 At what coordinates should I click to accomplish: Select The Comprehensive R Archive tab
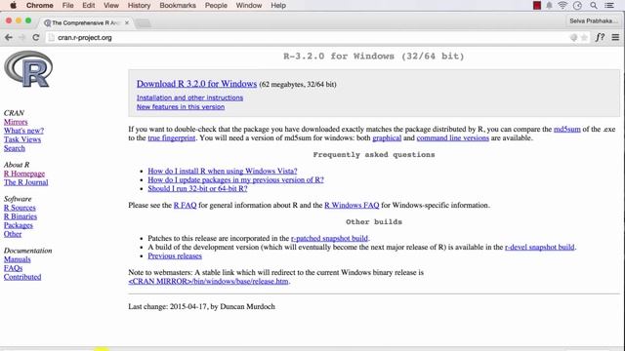(85, 23)
